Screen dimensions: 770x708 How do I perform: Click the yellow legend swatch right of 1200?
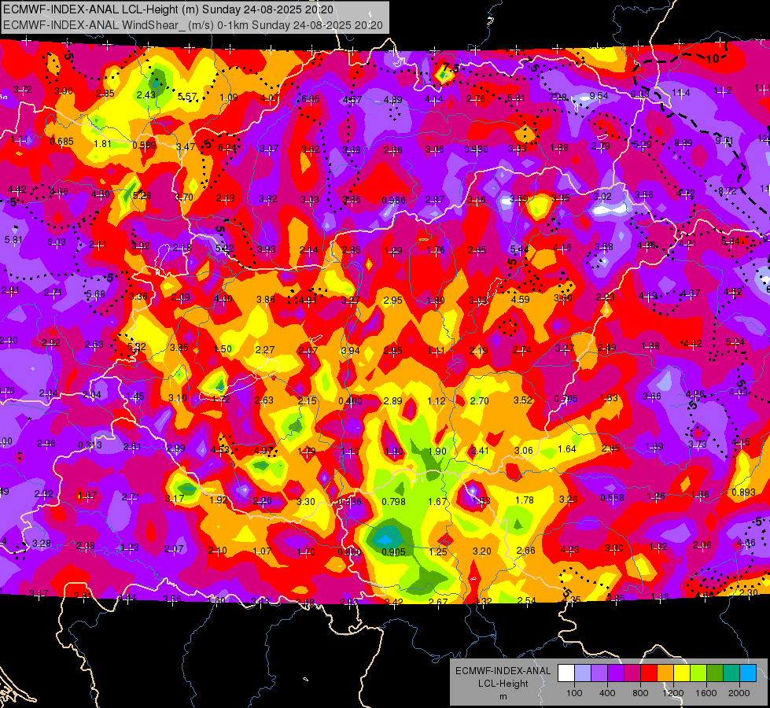tap(682, 673)
